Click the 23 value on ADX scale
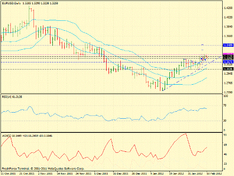The height and width of the screenshot is (176, 234). pyautogui.click(x=225, y=164)
